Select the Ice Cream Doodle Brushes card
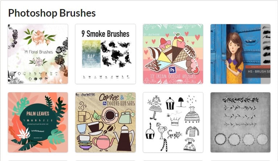The height and width of the screenshot is (161, 278). click(173, 54)
